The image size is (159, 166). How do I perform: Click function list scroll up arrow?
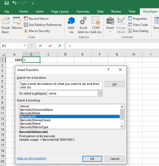[122, 107]
